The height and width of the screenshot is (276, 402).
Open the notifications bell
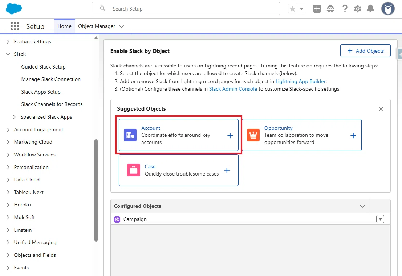[370, 9]
